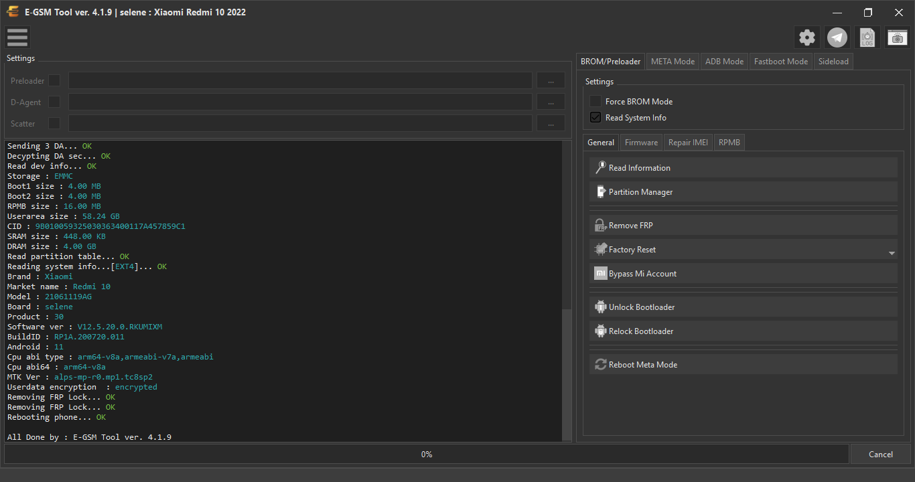915x482 pixels.
Task: Click the MTK Ver alps-mp-r0.mp1.tc8sp2 line
Action: tap(80, 377)
